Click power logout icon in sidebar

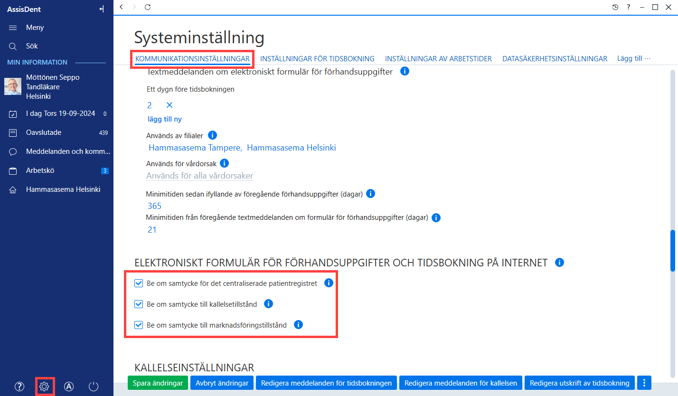point(94,386)
